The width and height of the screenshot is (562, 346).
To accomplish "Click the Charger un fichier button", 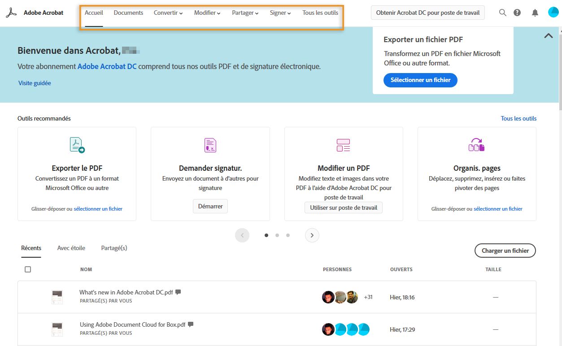I will (505, 251).
